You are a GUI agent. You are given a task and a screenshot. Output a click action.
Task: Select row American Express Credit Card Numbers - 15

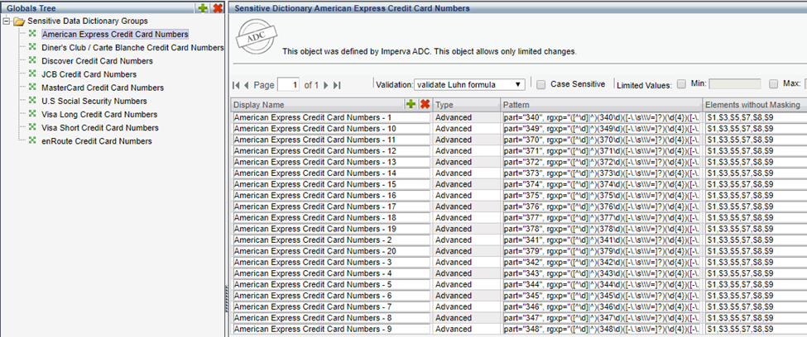pos(331,184)
